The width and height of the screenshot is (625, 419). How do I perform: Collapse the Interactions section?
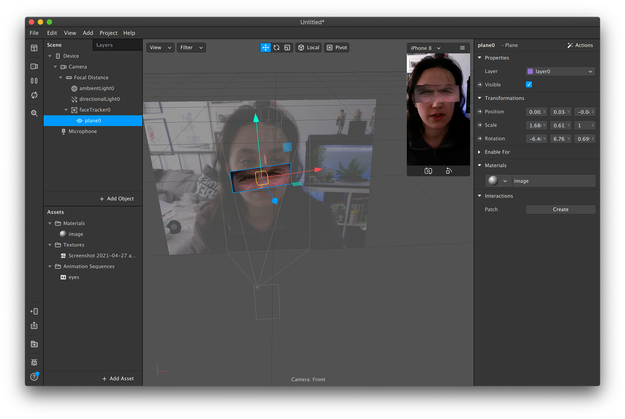click(479, 196)
